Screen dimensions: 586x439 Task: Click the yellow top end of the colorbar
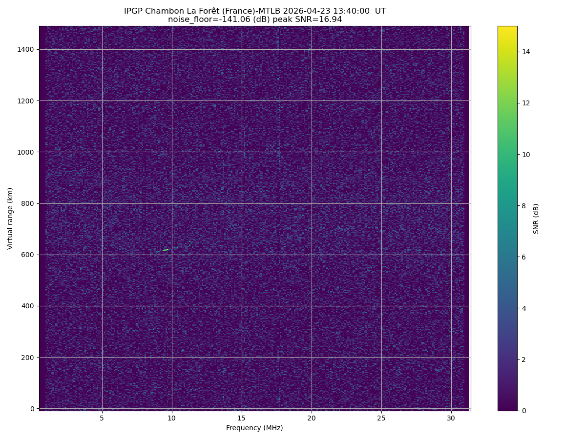pos(507,28)
